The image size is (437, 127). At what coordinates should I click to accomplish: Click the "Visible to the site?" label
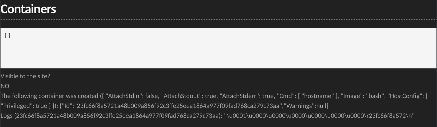(25, 76)
